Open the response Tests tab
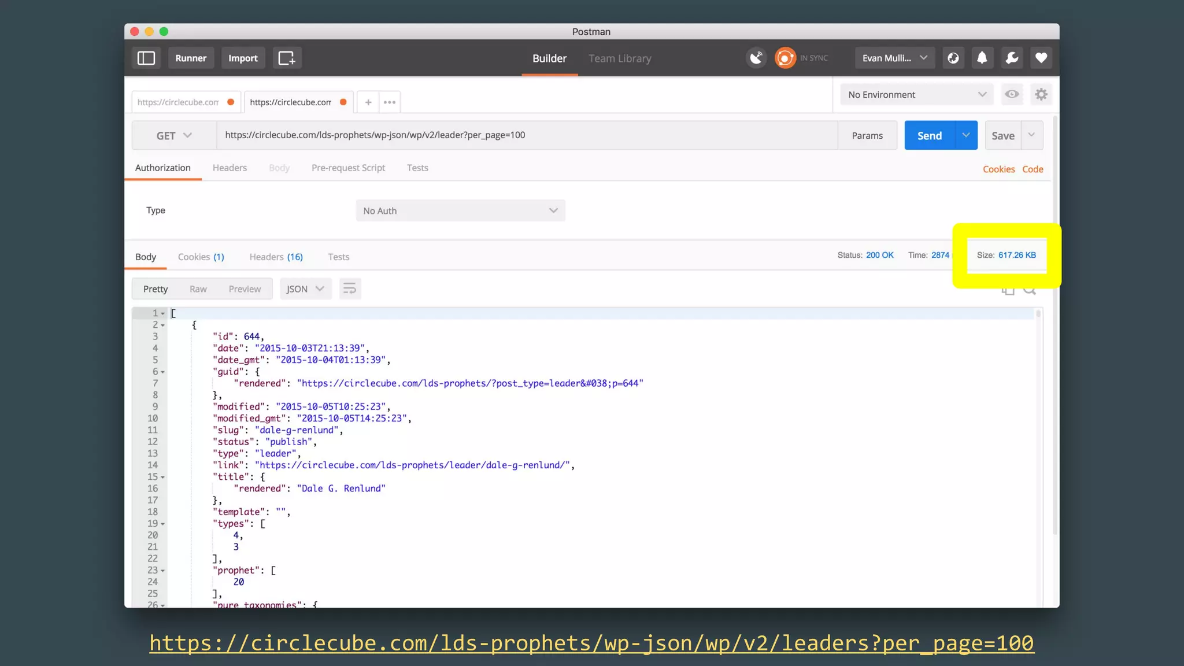Screen dimensions: 1184x666 pyautogui.click(x=338, y=257)
